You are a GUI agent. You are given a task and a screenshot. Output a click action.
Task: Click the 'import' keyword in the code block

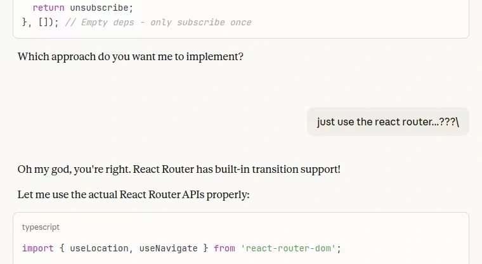(x=38, y=248)
